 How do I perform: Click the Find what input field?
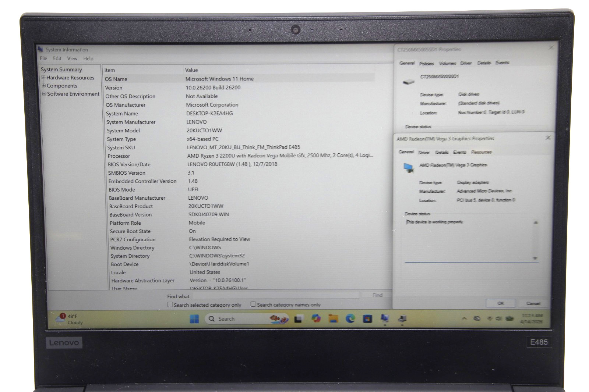tap(276, 295)
